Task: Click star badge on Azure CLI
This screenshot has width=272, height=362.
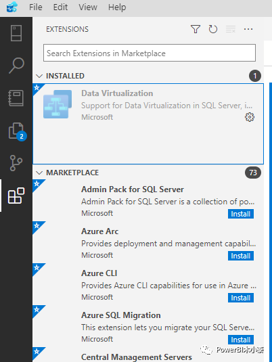Action: click(37, 268)
